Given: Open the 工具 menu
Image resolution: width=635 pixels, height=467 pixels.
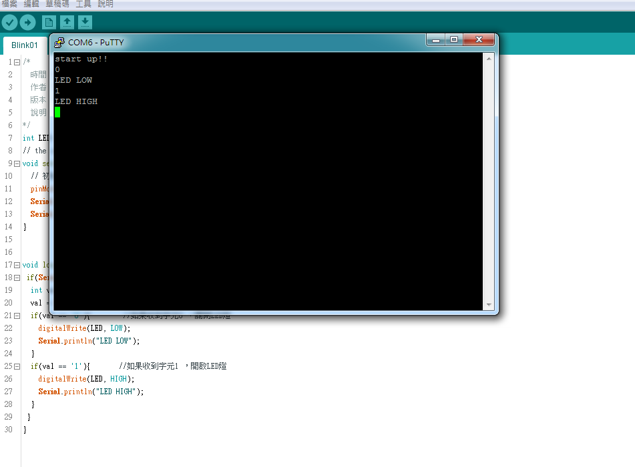Looking at the screenshot, I should [83, 4].
